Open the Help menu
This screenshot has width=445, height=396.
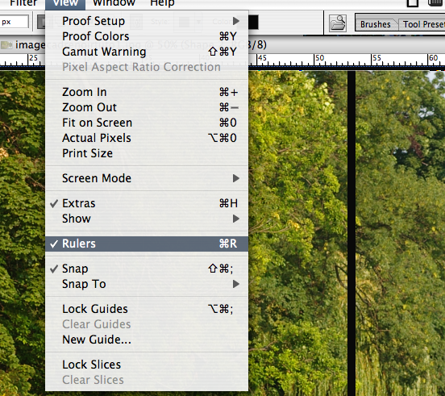click(162, 3)
